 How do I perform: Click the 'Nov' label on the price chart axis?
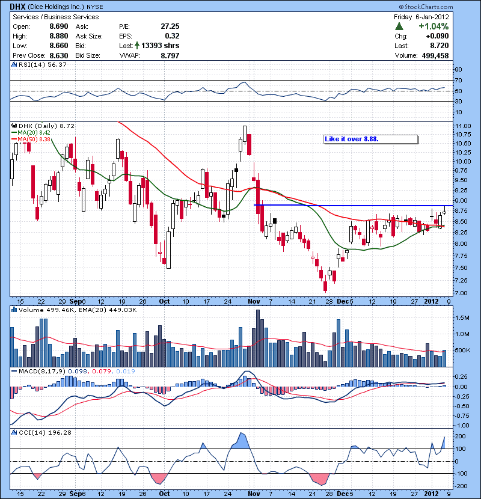point(254,301)
